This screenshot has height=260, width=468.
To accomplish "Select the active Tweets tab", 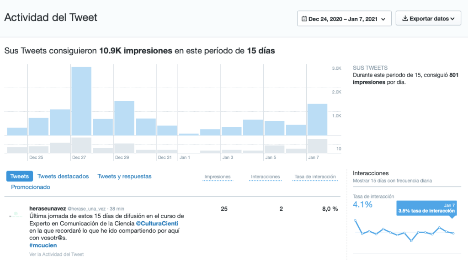I will click(x=19, y=177).
